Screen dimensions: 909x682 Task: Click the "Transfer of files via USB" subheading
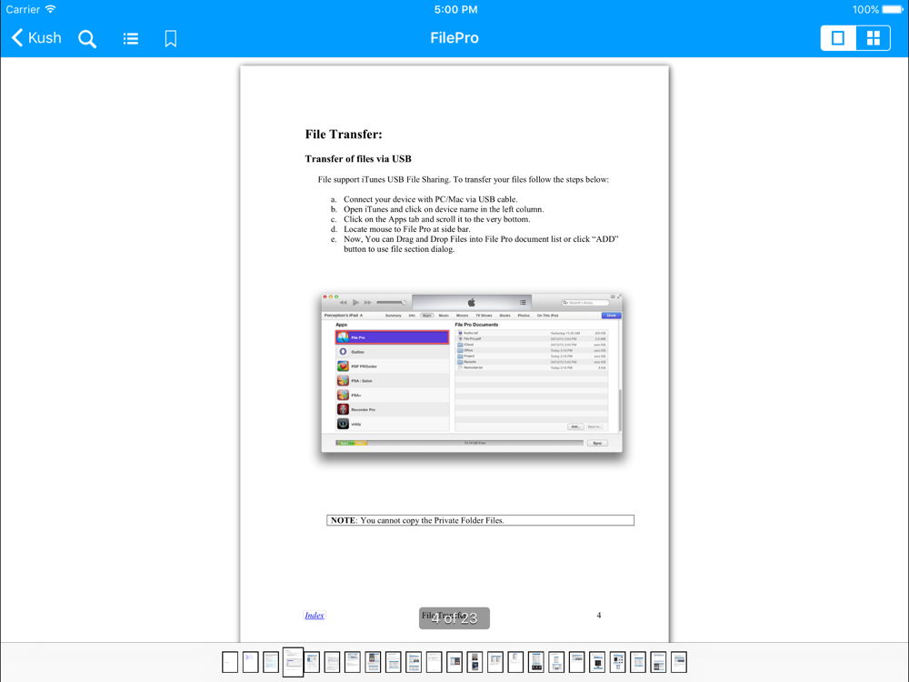(x=358, y=159)
